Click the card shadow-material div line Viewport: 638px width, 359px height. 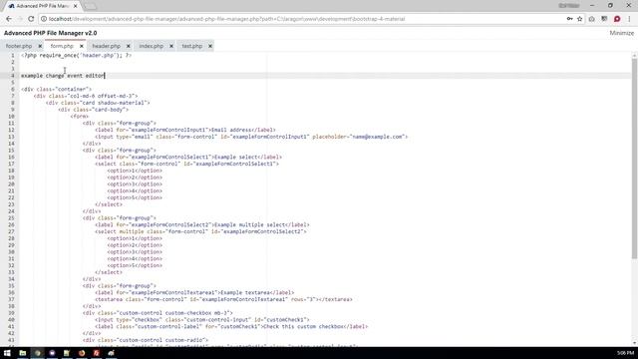coord(98,103)
